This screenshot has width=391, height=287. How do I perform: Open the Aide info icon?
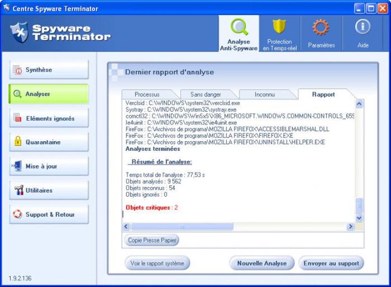click(363, 26)
